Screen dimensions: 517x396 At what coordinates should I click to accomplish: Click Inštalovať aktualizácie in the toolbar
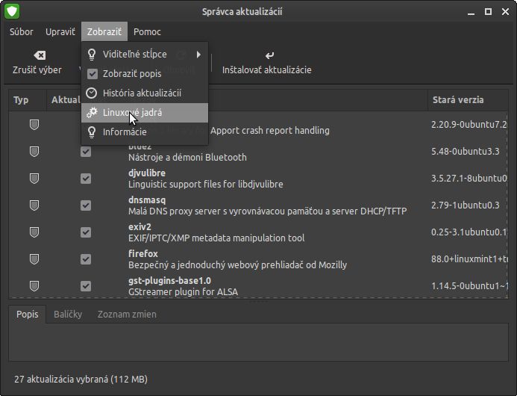[x=267, y=63]
